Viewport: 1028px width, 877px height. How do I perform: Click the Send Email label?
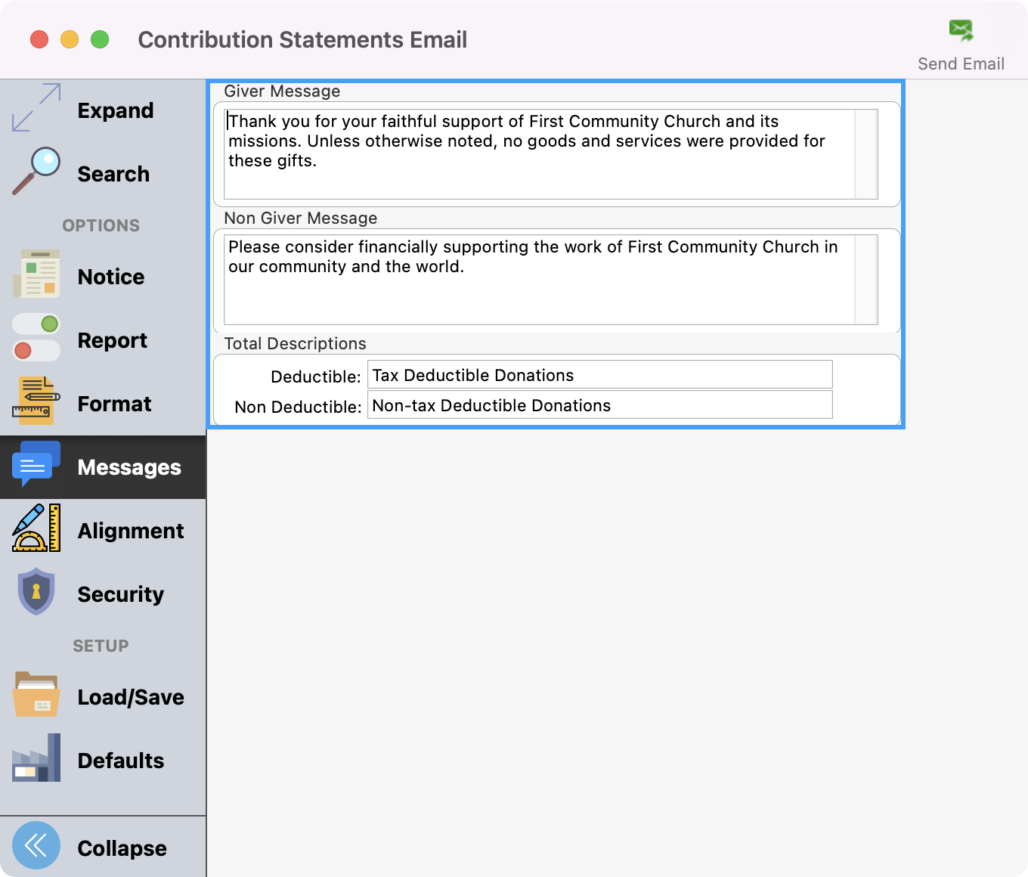click(x=961, y=64)
